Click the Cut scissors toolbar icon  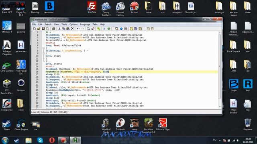[59, 29]
